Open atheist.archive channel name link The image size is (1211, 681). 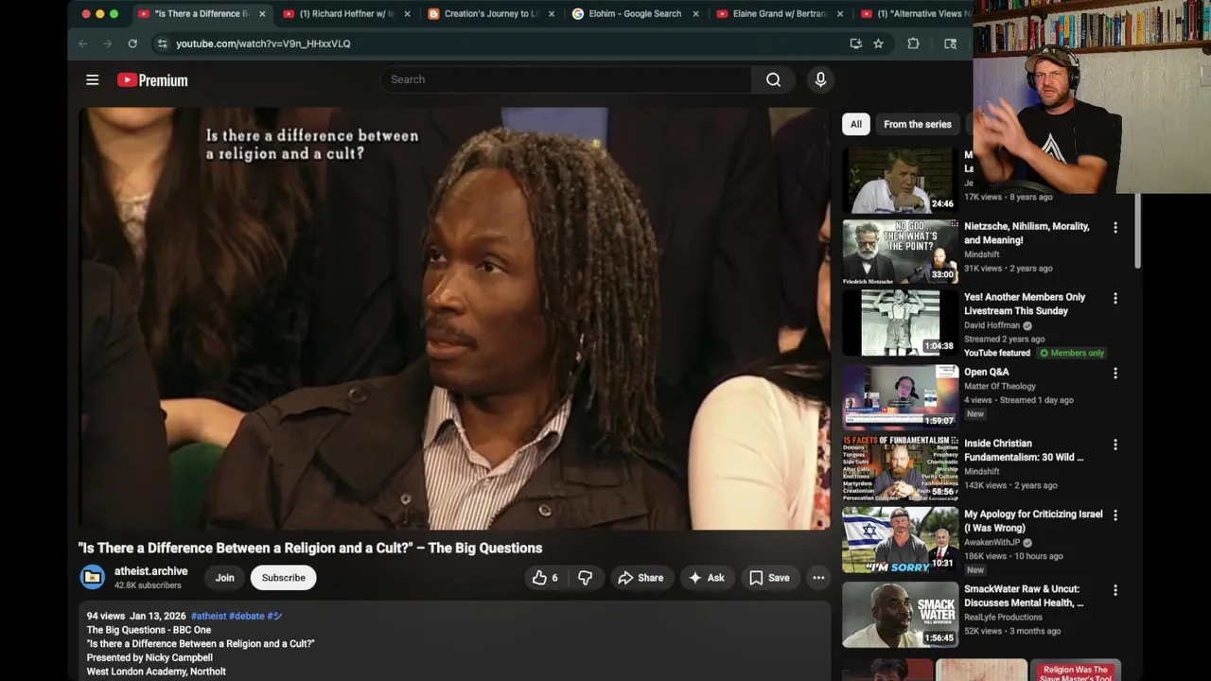point(151,571)
